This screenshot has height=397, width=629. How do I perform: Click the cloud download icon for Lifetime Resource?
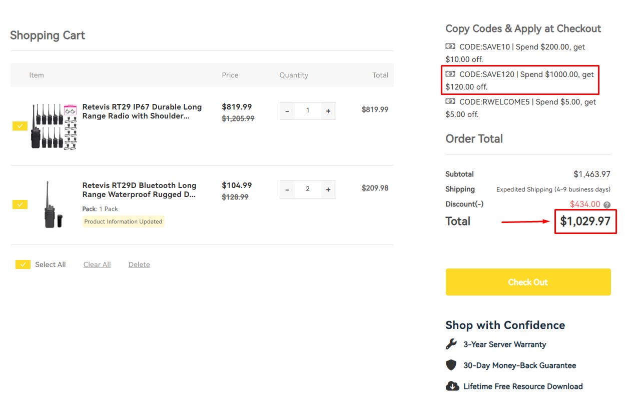click(x=452, y=386)
